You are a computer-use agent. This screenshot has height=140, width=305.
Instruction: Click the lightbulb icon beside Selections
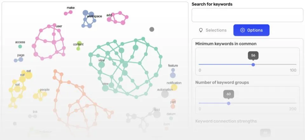point(201,30)
